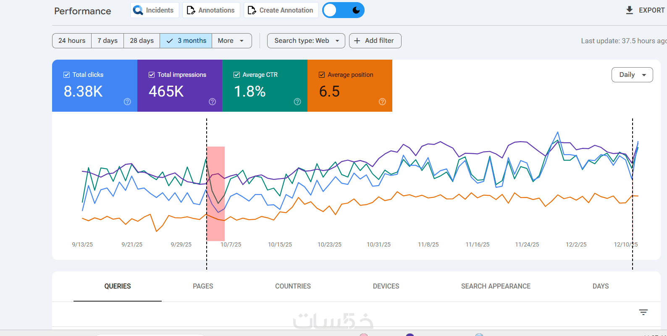Click help icon on Average CTR card

point(297,102)
